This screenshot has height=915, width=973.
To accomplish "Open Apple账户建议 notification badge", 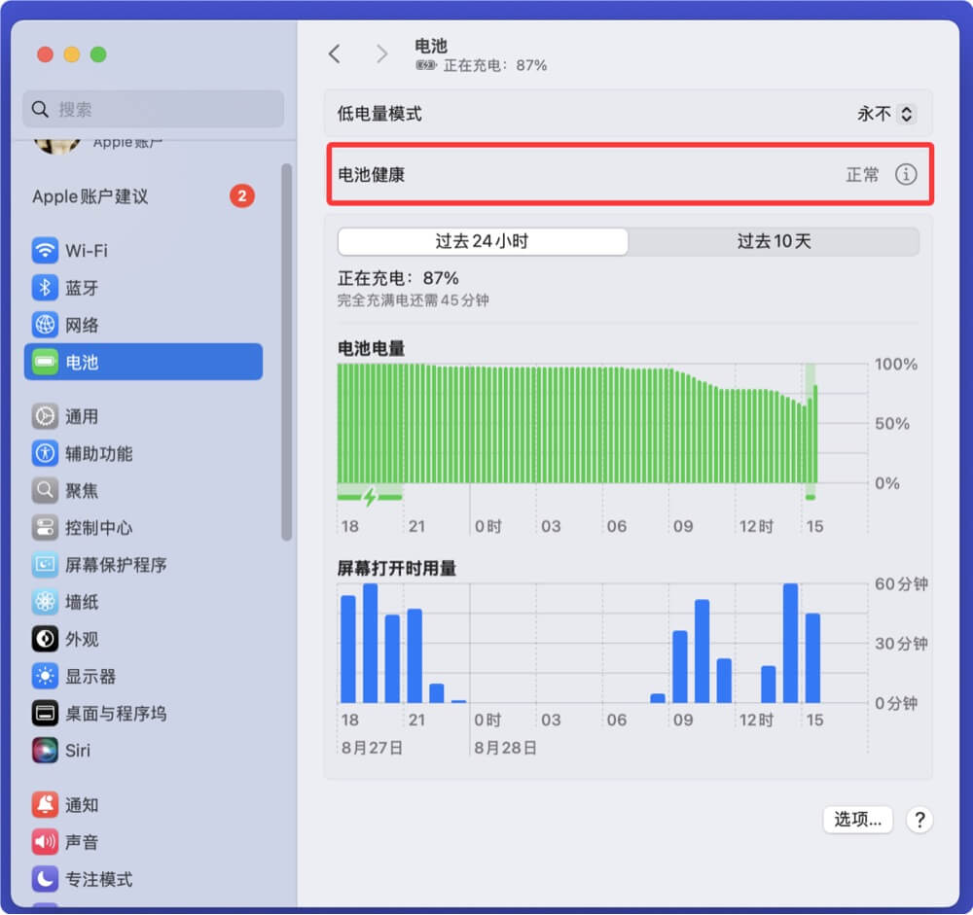I will click(240, 195).
